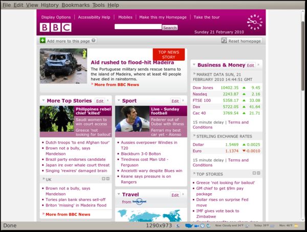The width and height of the screenshot is (307, 232).
Task: Click Philippines rebel chief 'killed' story tab
Action: coord(93,111)
